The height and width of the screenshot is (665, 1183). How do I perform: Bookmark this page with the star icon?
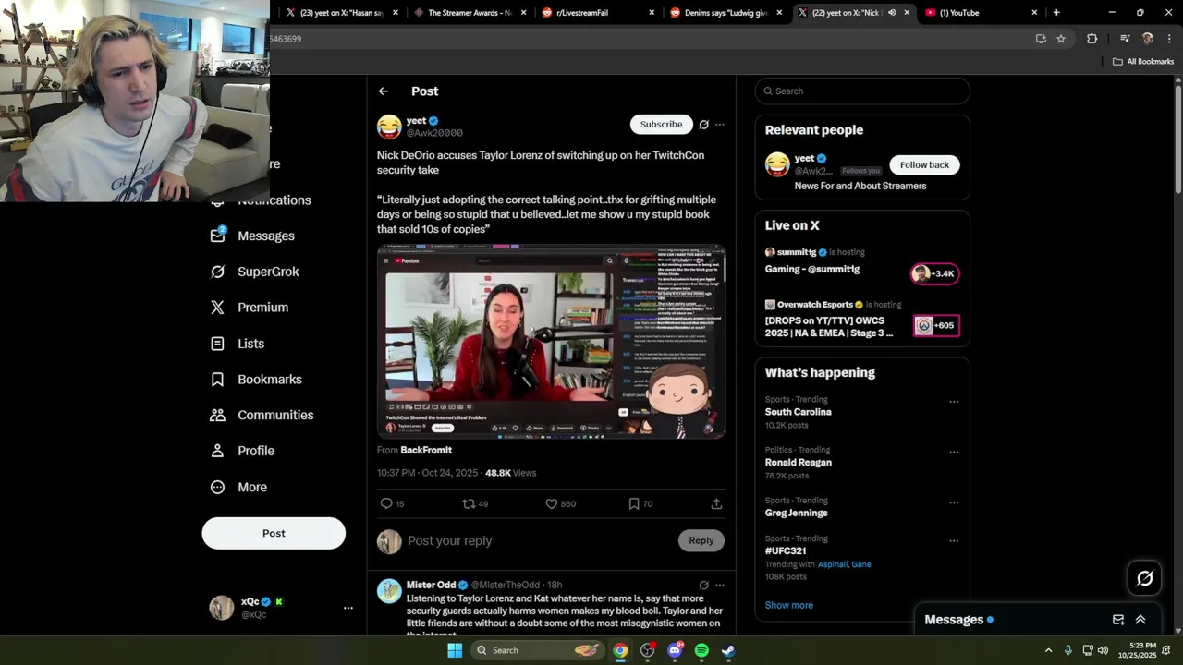point(1061,39)
